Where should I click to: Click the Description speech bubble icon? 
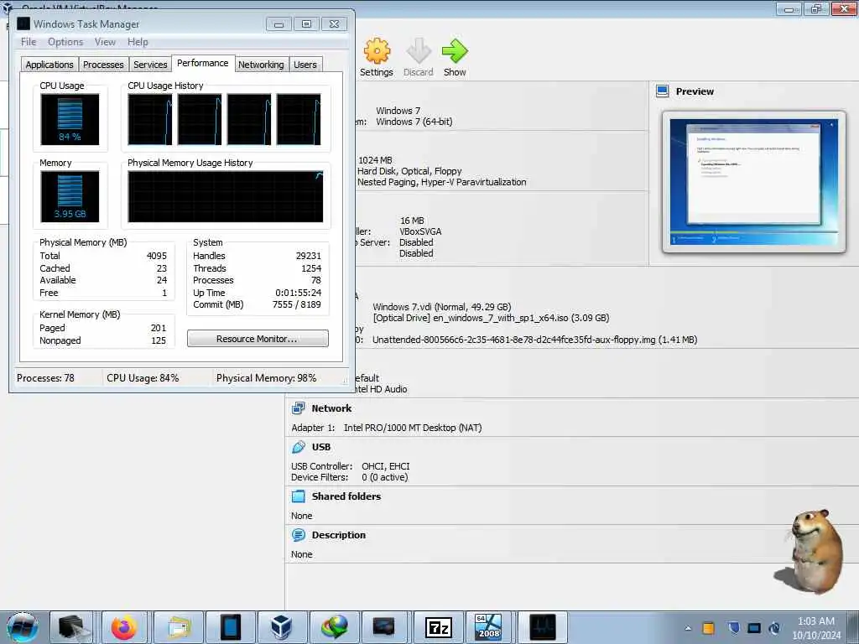(299, 535)
